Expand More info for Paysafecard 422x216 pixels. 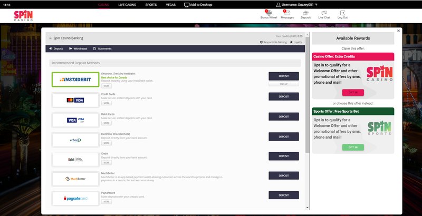point(107,201)
